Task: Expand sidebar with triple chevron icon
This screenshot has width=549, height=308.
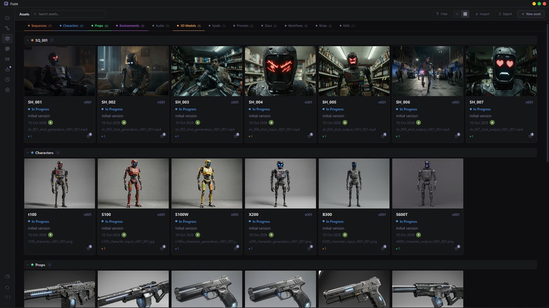Action: point(7,297)
